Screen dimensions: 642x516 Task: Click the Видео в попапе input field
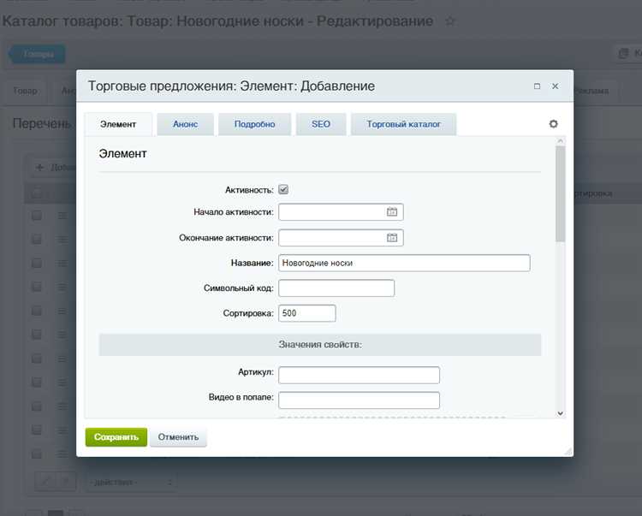[359, 400]
